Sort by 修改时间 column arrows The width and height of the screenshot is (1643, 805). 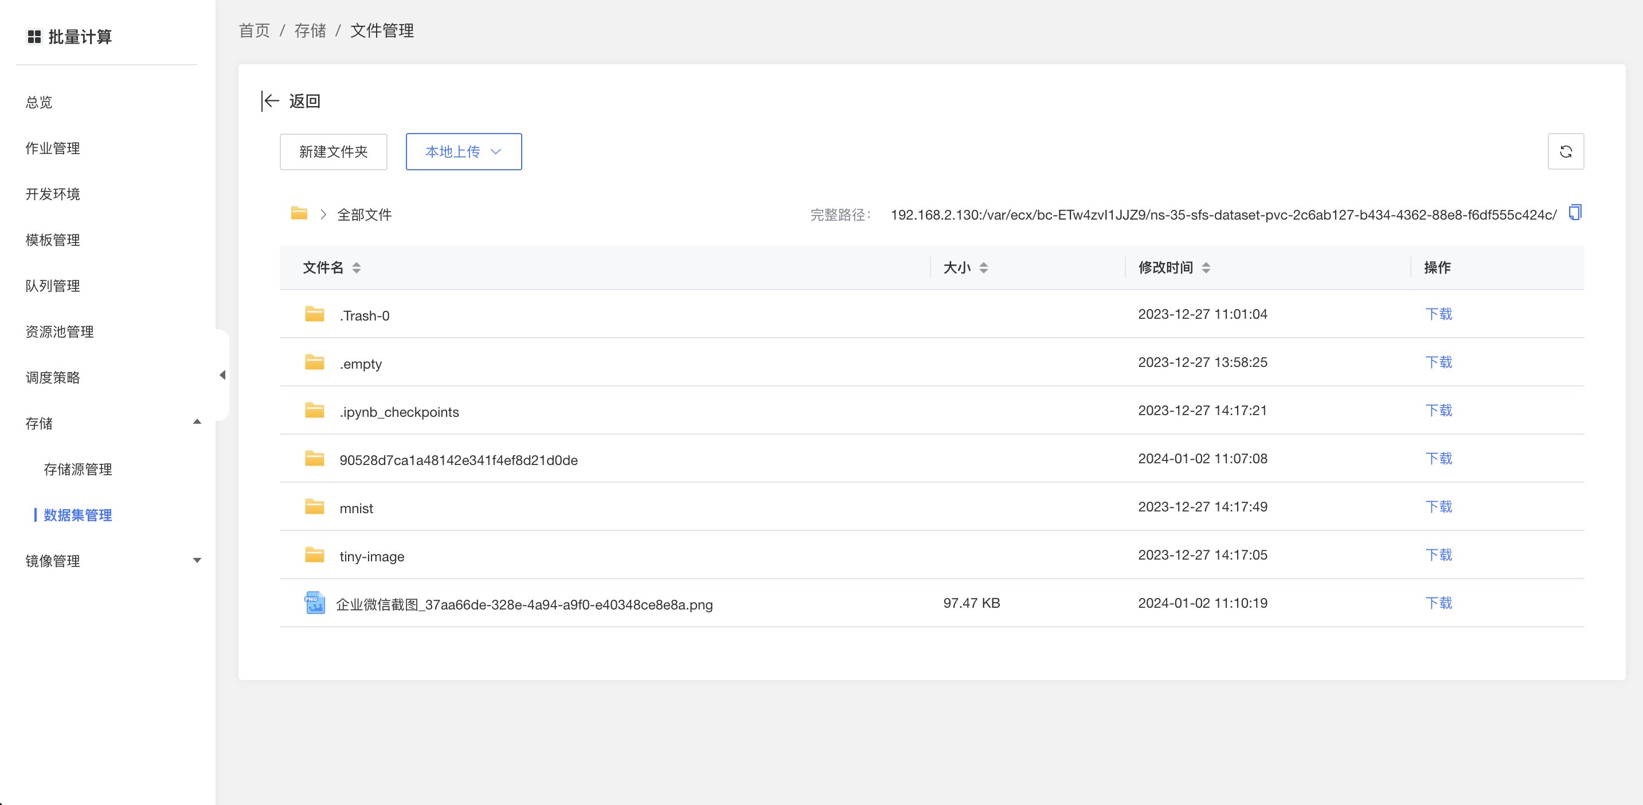[1206, 268]
